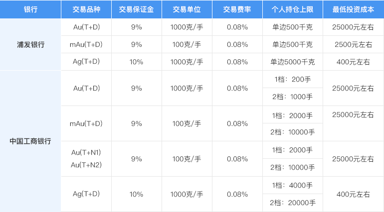The height and width of the screenshot is (212, 384).
Task: Select the 2500元左右 cost cell
Action: point(354,44)
